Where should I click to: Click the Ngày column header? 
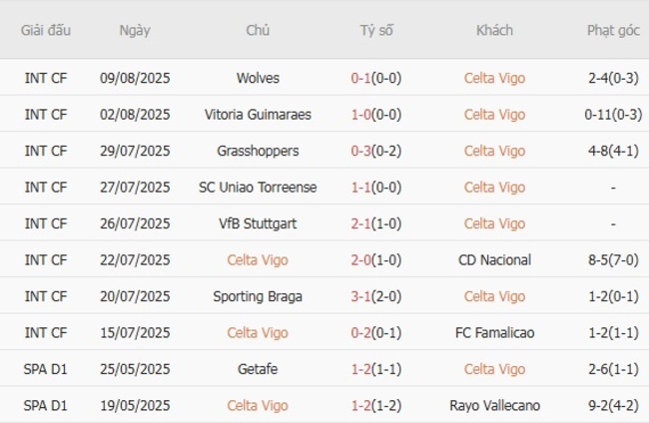135,30
